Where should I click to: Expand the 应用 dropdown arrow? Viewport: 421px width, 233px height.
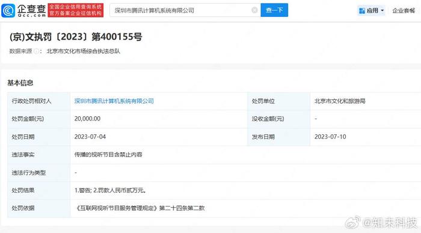coord(383,11)
